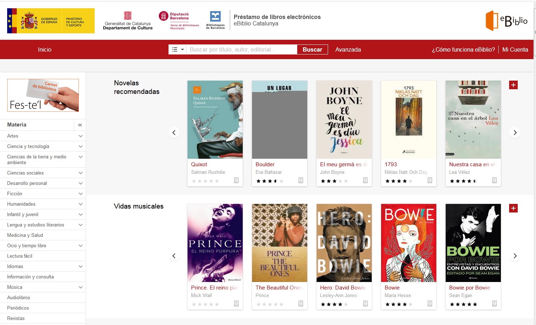Viewport: 536px width, 325px height.
Task: Focus the search field for título, autor, editorial
Action: tap(242, 49)
